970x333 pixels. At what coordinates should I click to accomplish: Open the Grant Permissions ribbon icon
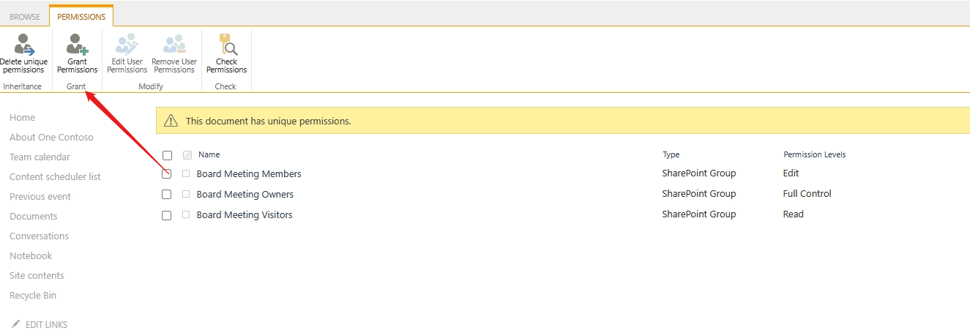point(77,45)
